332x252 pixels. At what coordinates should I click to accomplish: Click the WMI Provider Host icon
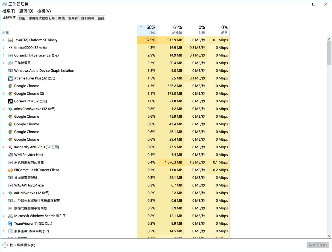[x=10, y=155]
